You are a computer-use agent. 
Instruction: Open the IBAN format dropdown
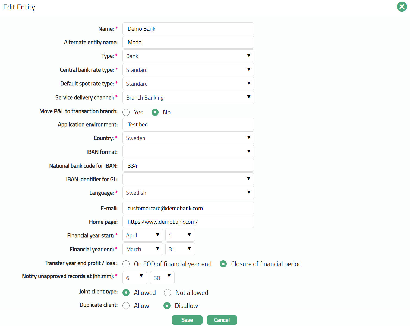click(x=188, y=152)
